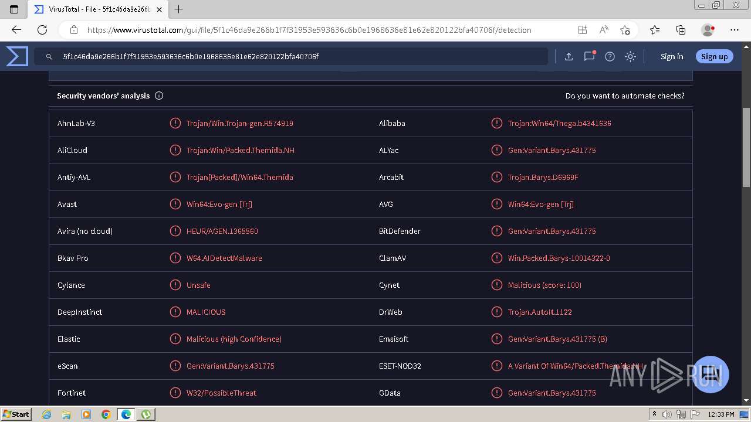751x422 pixels.
Task: Open the Collections icon
Action: (681, 30)
